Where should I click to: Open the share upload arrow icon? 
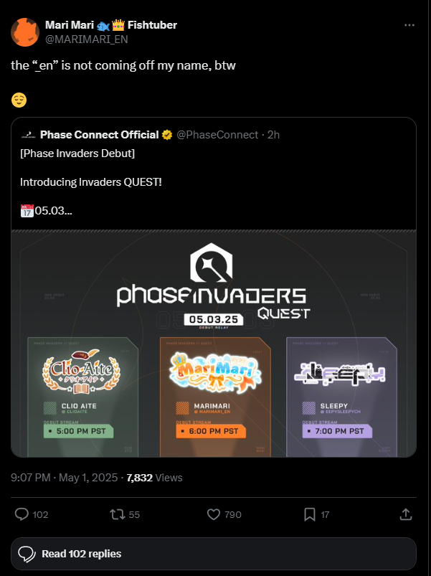(406, 514)
